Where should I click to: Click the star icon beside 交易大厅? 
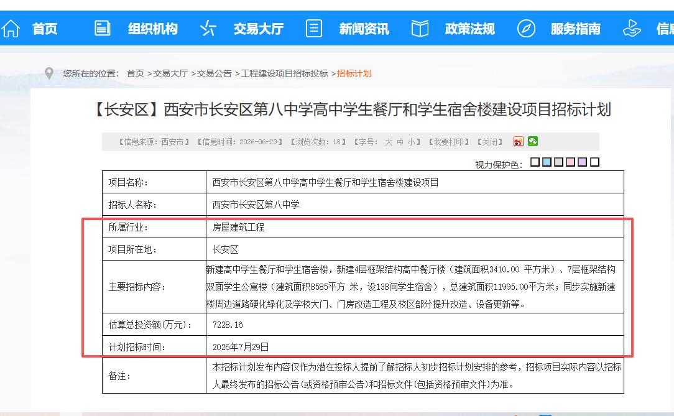click(x=208, y=29)
